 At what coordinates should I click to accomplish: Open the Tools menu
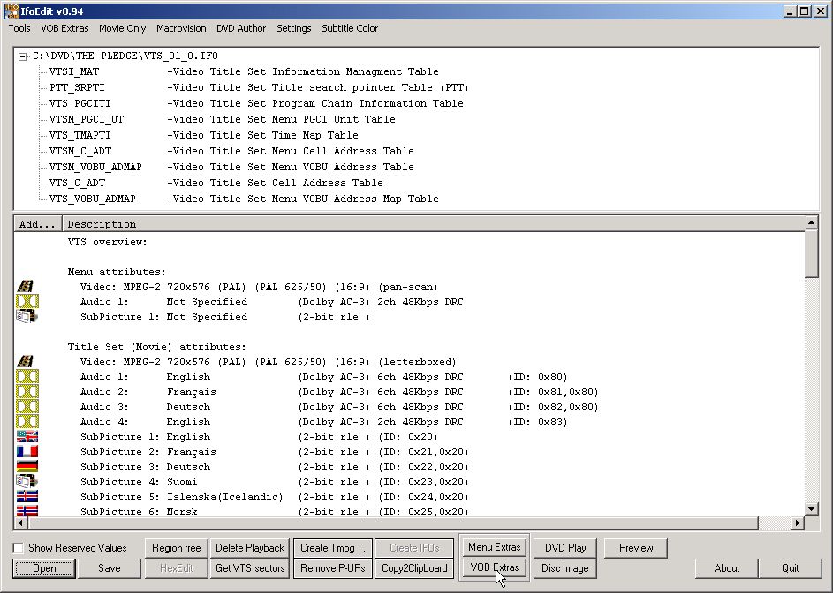pos(19,28)
